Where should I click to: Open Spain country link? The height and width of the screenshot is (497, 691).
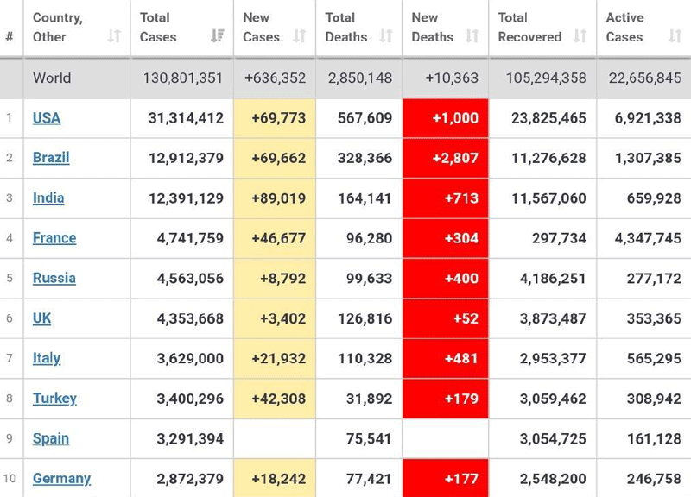[x=51, y=438]
